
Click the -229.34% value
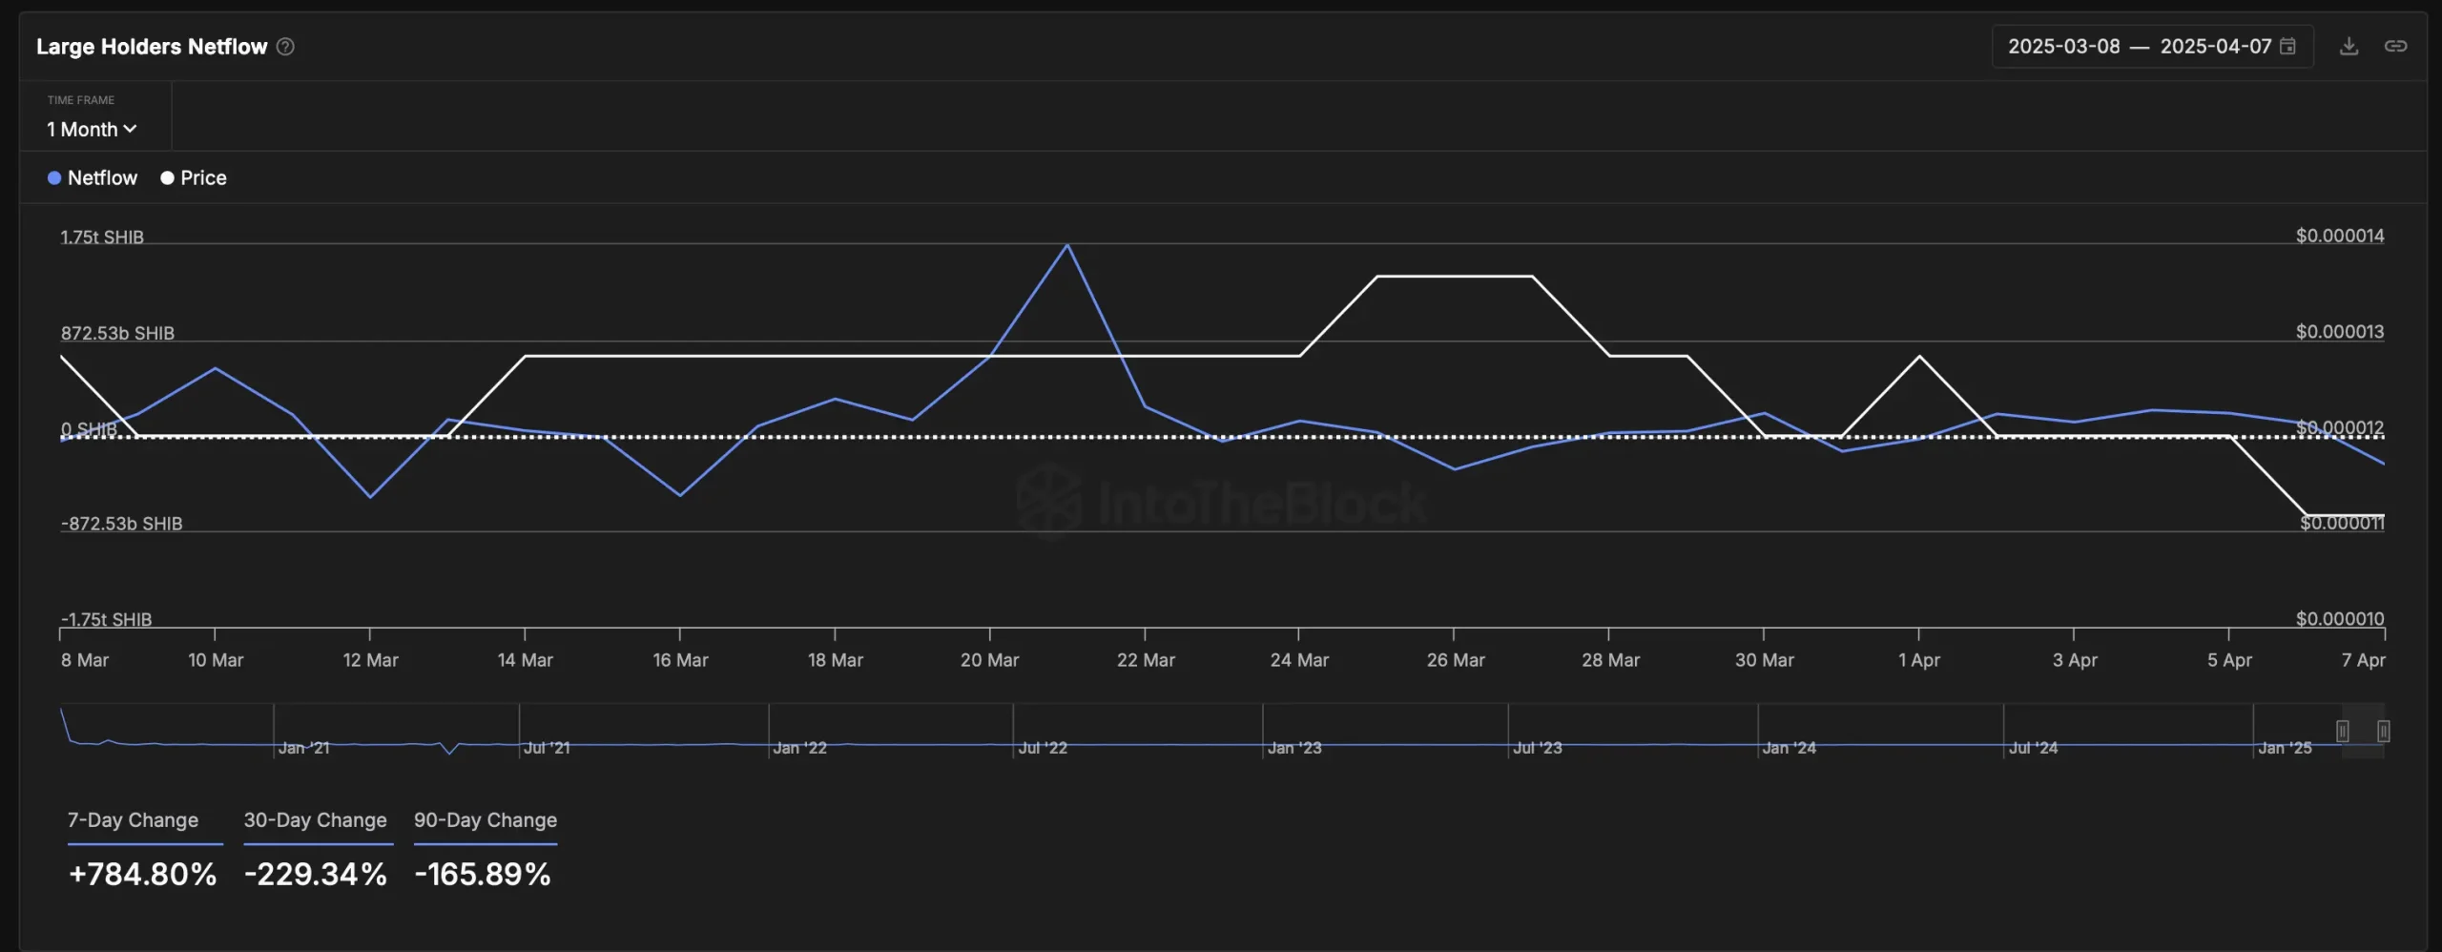point(316,875)
